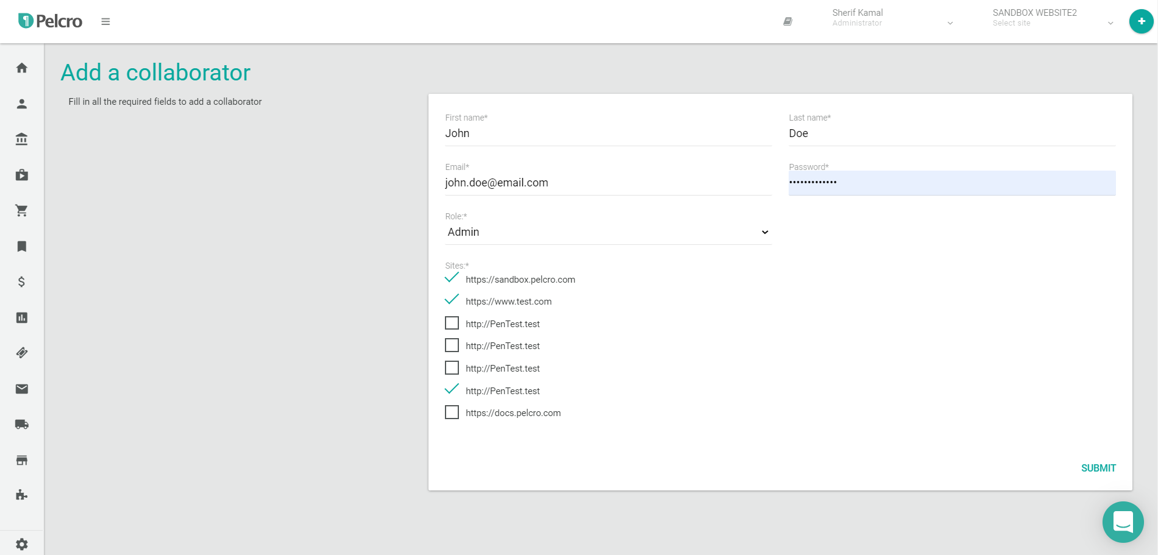1158x555 pixels.
Task: Toggle the hamburger menu next to logo
Action: (x=105, y=22)
